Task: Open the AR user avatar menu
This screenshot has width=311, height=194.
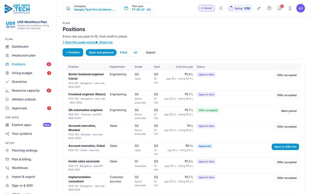Action: click(x=300, y=8)
